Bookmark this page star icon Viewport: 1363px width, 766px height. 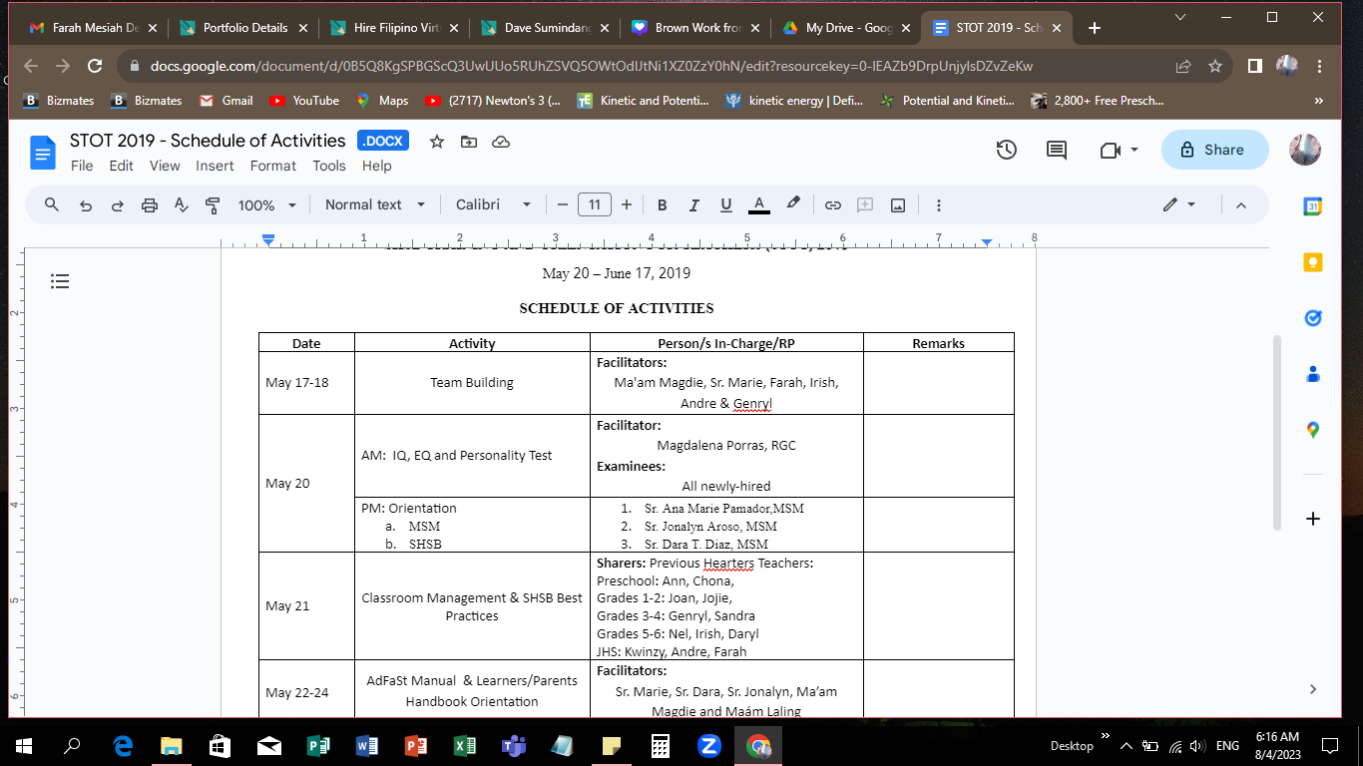click(x=1215, y=67)
